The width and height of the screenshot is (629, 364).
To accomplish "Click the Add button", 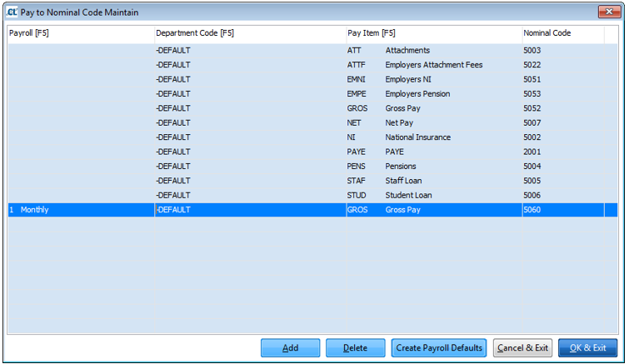I will point(290,347).
